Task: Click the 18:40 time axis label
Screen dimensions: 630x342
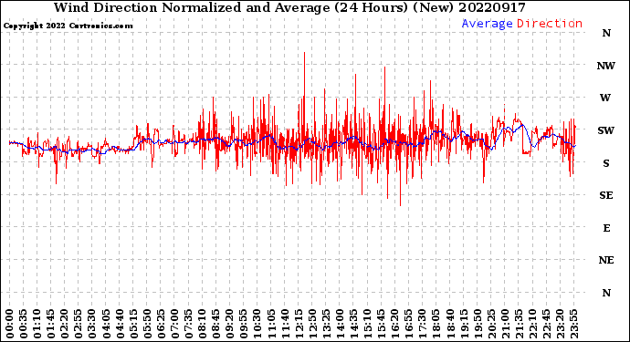Action: (x=450, y=324)
